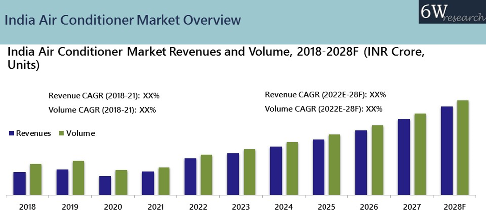Viewport: 486px width, 213px height.
Task: Click the 2018 blue revenue bar
Action: pyautogui.click(x=19, y=183)
